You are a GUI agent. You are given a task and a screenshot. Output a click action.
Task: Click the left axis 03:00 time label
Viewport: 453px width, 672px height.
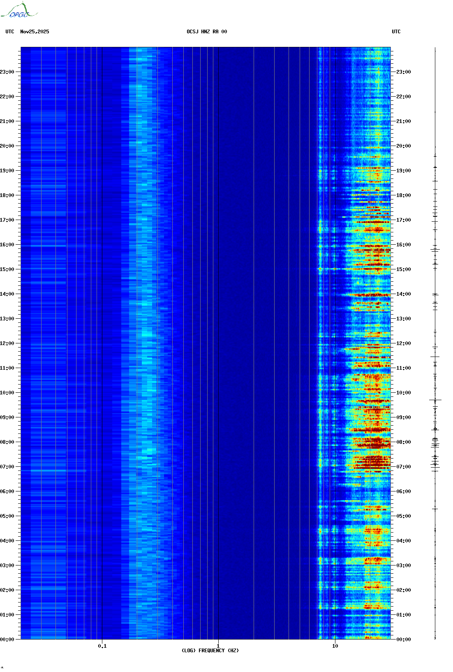[x=7, y=565]
